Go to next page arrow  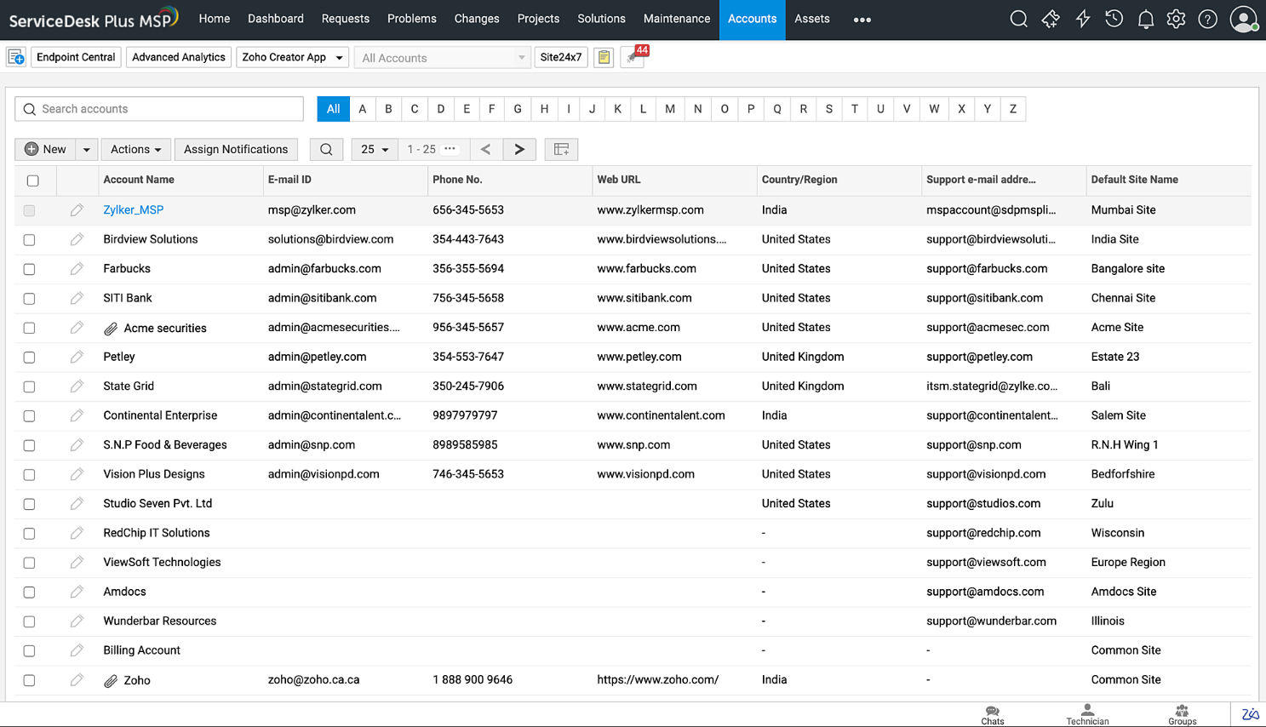pyautogui.click(x=519, y=149)
